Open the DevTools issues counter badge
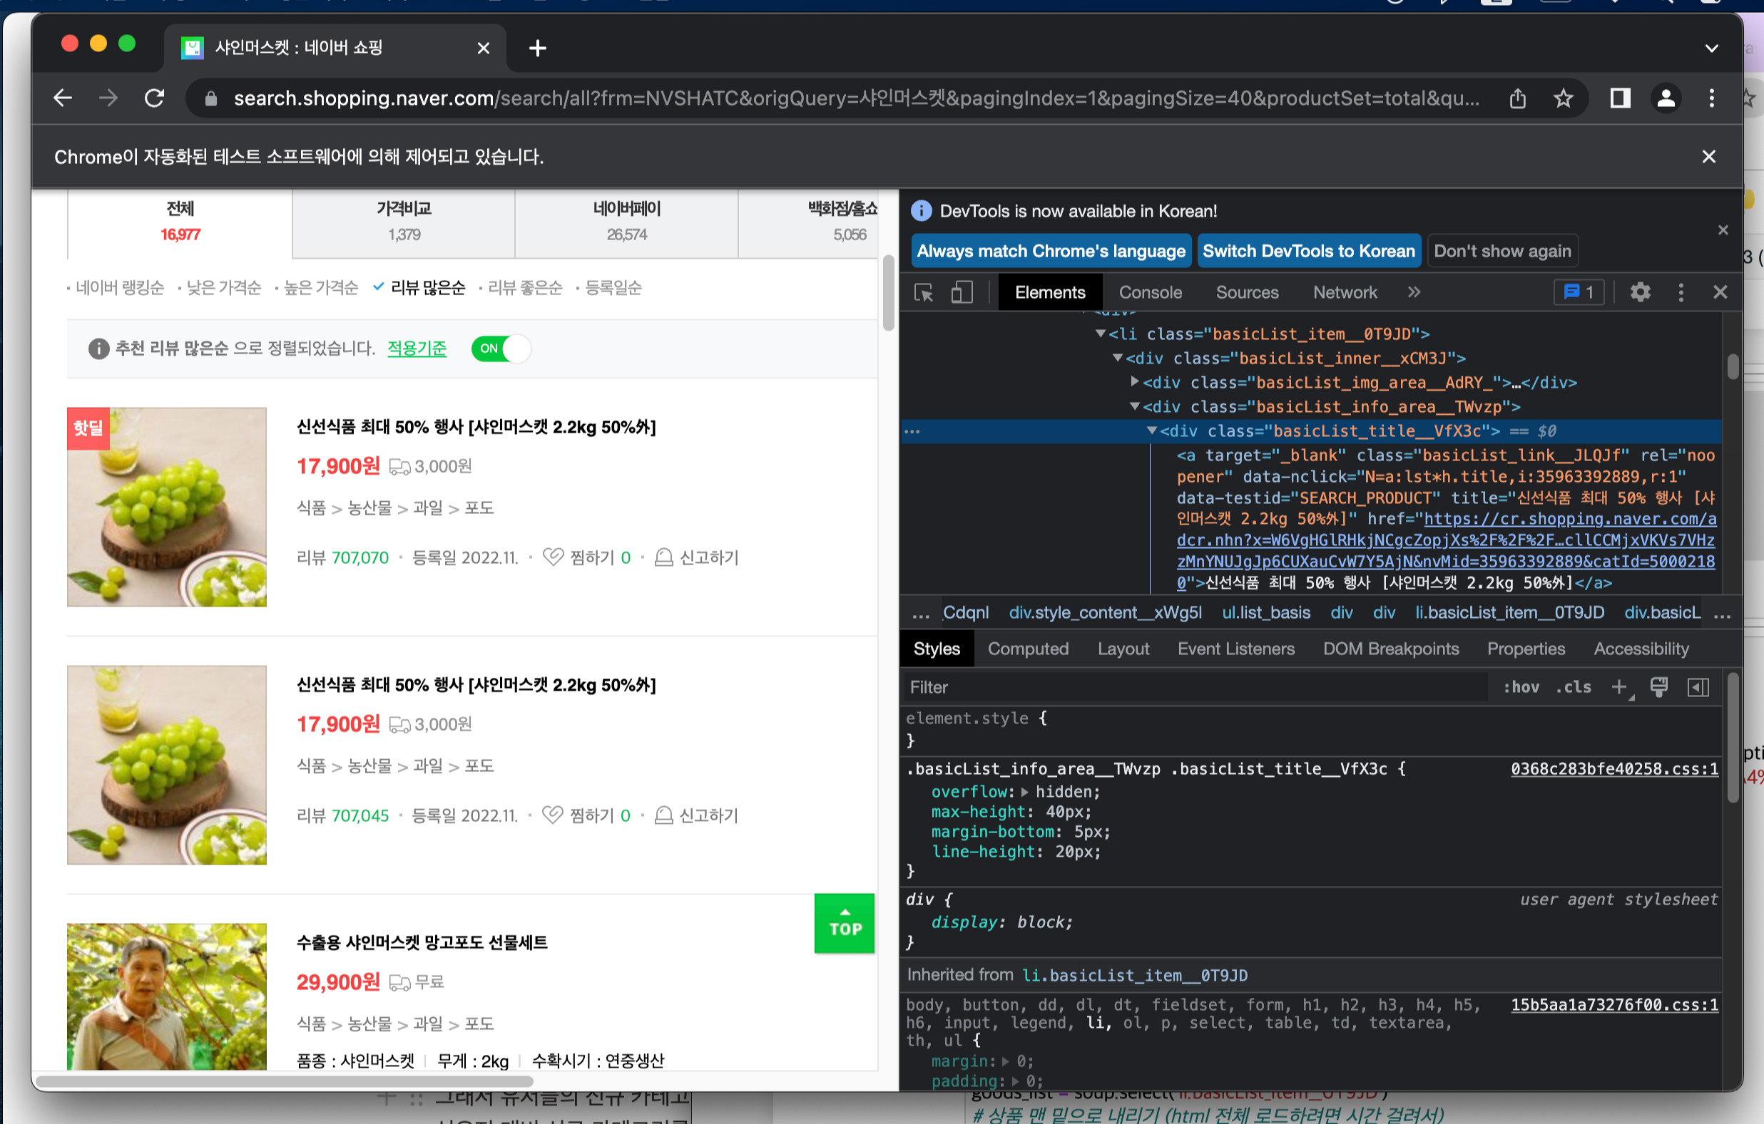Screen dimensions: 1764x1124 click(x=1579, y=293)
